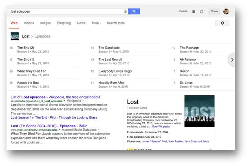This screenshot has height=163, width=247.
Task: Expand the green arrow after Wikipedia URL
Action: pos(64,101)
